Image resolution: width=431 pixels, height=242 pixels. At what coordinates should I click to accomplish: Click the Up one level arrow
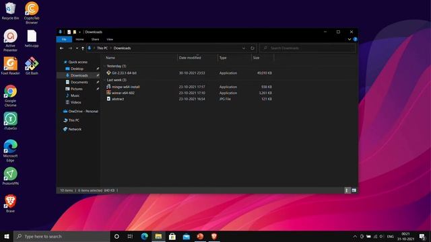click(x=82, y=48)
